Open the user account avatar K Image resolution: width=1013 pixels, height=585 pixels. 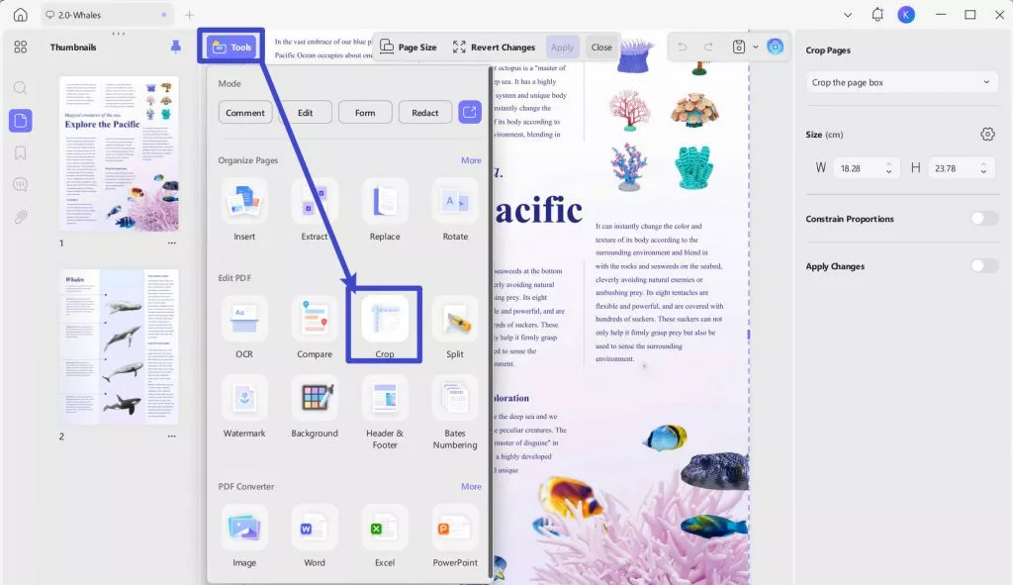tap(906, 14)
